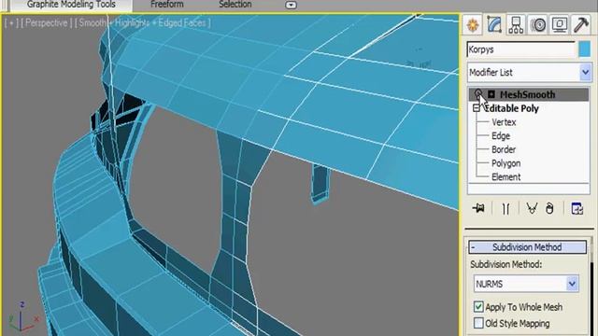This screenshot has height=336, width=598.
Task: Click the Pin Stack icon
Action: (478, 208)
